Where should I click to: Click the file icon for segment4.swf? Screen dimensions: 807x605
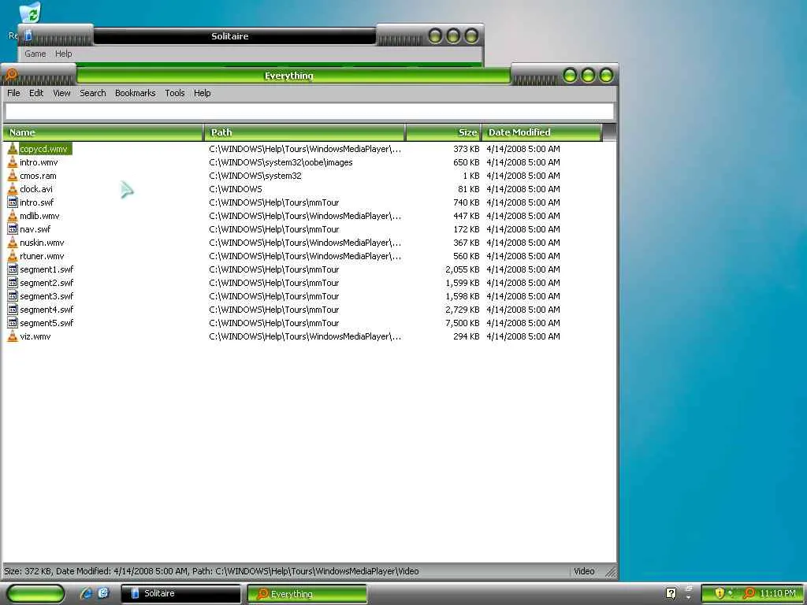point(13,309)
